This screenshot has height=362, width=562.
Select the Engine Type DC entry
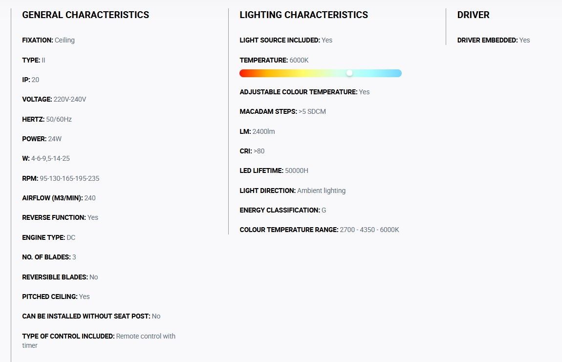tap(49, 237)
